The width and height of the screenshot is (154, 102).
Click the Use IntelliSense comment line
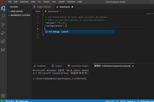76,17
